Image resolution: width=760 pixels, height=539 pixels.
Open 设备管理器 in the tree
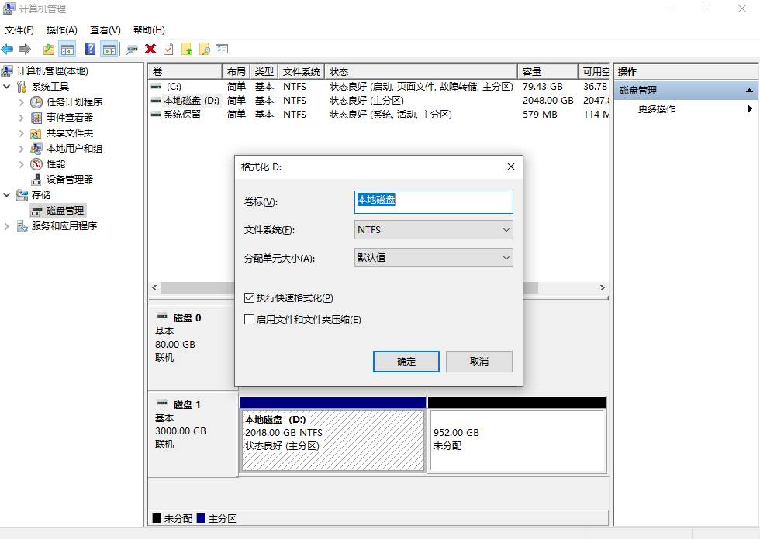(69, 179)
